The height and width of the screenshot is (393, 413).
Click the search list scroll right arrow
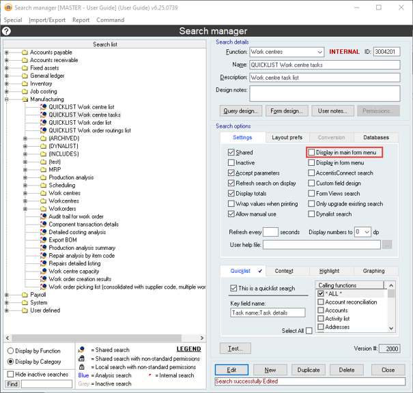pyautogui.click(x=202, y=338)
